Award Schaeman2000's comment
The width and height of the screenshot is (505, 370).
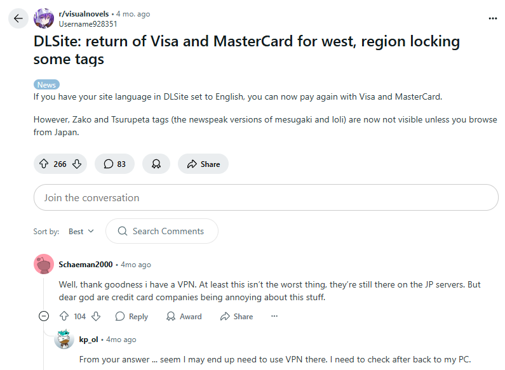184,317
